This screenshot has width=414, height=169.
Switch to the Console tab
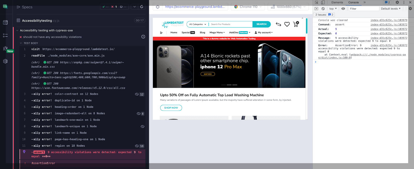[353, 2]
